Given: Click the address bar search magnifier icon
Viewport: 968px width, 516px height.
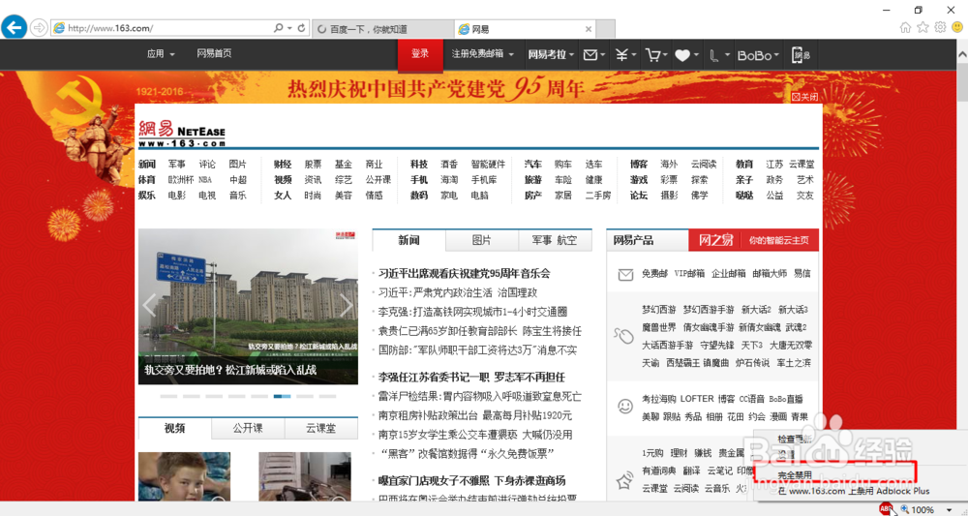Looking at the screenshot, I should (x=279, y=28).
